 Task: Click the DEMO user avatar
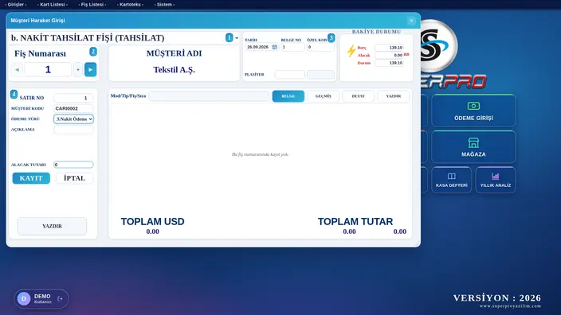tap(24, 298)
